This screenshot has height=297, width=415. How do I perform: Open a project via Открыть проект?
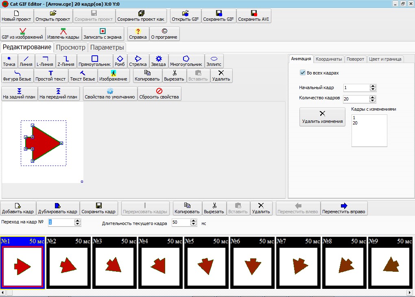53,16
